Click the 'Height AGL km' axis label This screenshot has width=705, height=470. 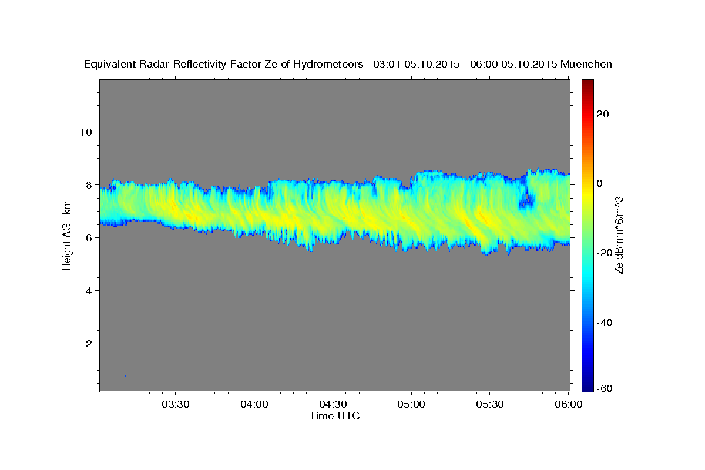pos(67,235)
